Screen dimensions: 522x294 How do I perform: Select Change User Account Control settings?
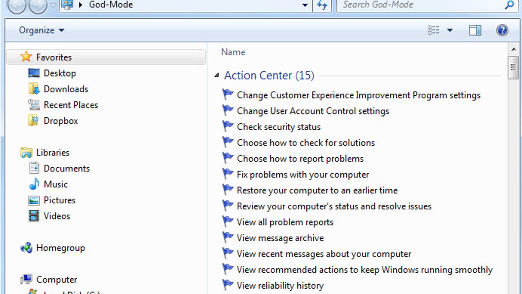point(313,111)
